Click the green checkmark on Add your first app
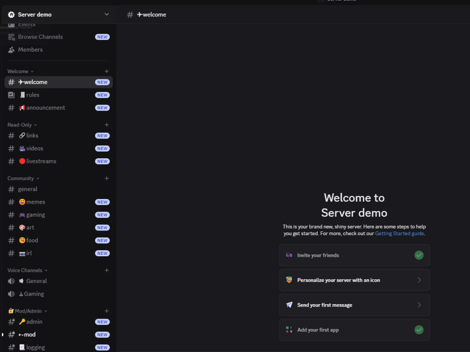The height and width of the screenshot is (352, 470). tap(419, 330)
